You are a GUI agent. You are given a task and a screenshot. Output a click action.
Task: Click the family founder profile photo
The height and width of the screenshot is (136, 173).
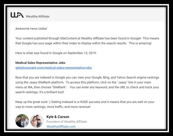(37, 121)
